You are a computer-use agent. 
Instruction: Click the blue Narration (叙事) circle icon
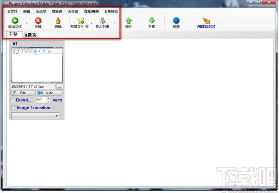(x=176, y=21)
